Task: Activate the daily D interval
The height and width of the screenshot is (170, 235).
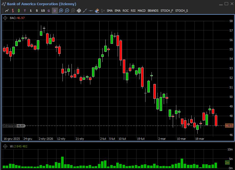Action: pyautogui.click(x=55, y=11)
